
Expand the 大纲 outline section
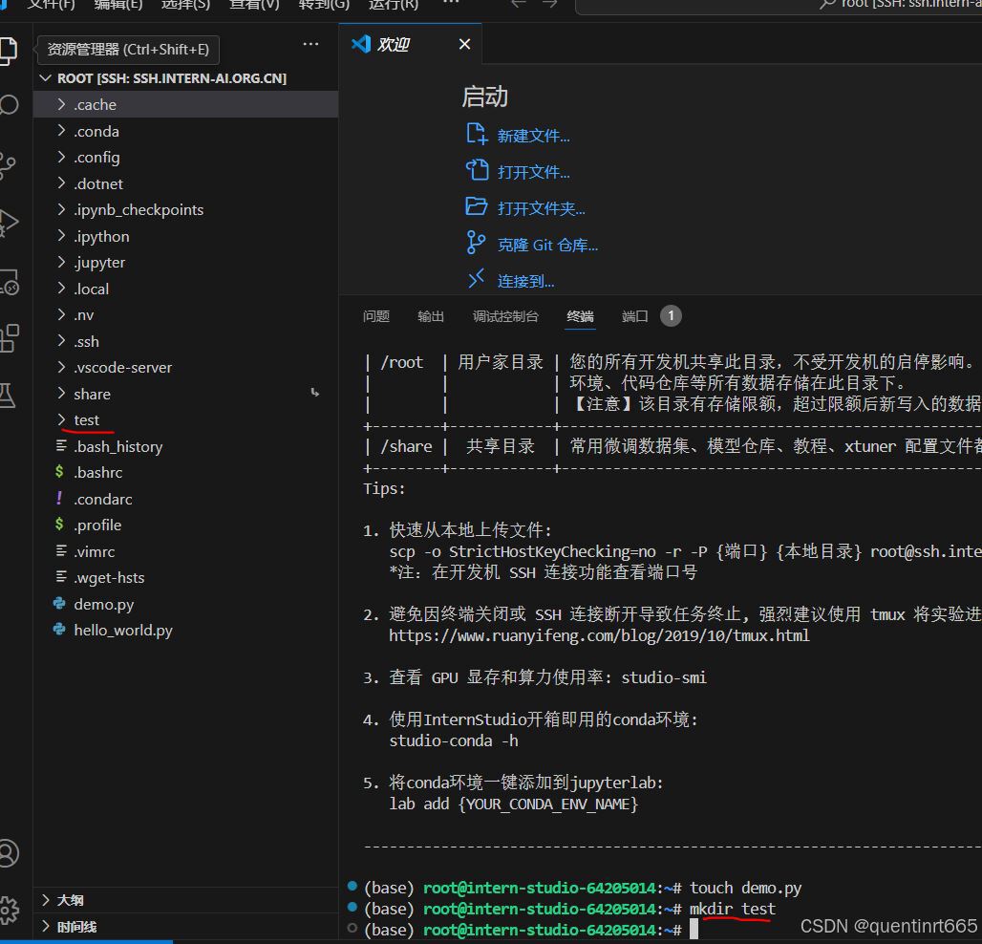[185, 900]
